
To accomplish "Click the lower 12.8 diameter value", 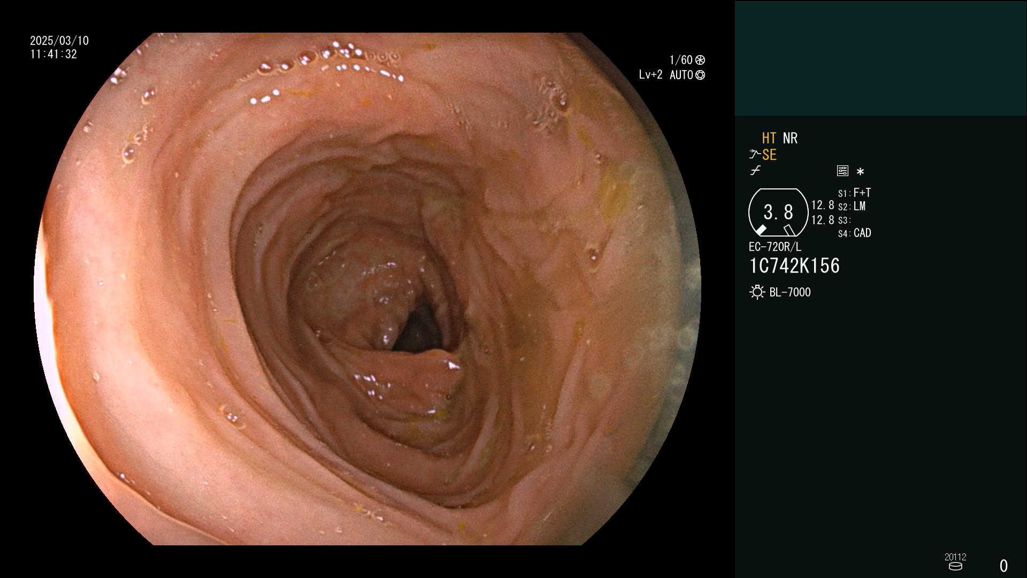I will click(x=823, y=220).
